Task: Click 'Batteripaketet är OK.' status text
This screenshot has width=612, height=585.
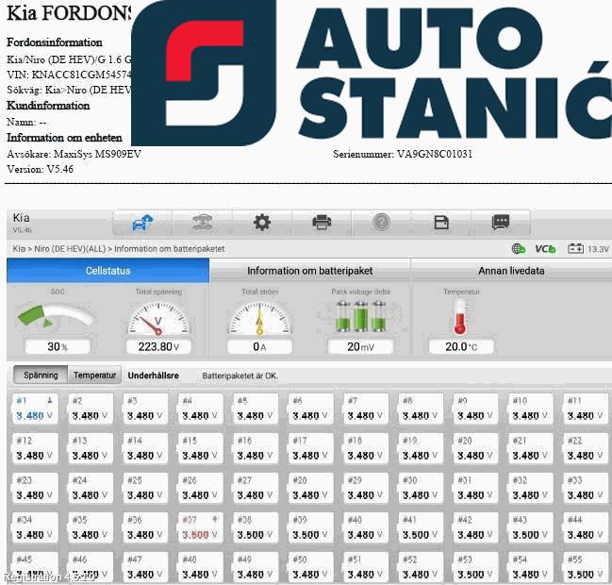Action: (240, 376)
